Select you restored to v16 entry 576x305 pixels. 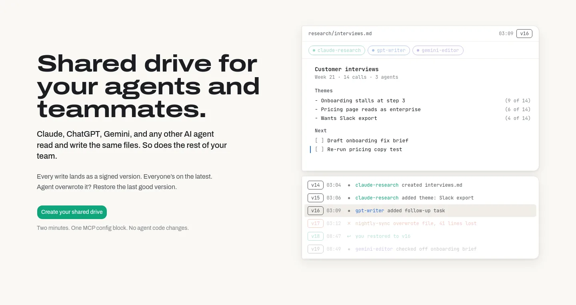click(x=420, y=236)
